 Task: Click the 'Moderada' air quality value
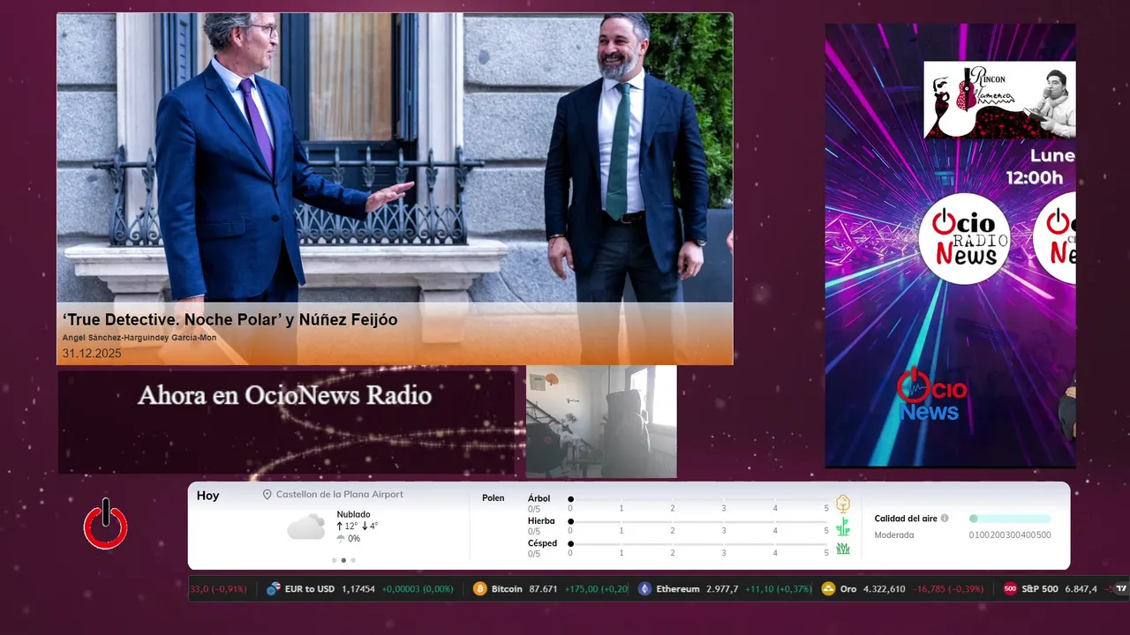(x=894, y=534)
